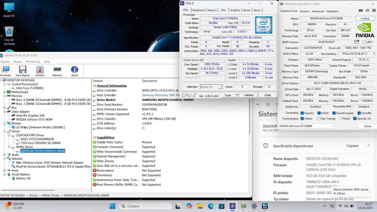This screenshot has height=212, width=377.
Task: Toggle the DirectCompute checkbox
Action: pyautogui.click(x=334, y=113)
